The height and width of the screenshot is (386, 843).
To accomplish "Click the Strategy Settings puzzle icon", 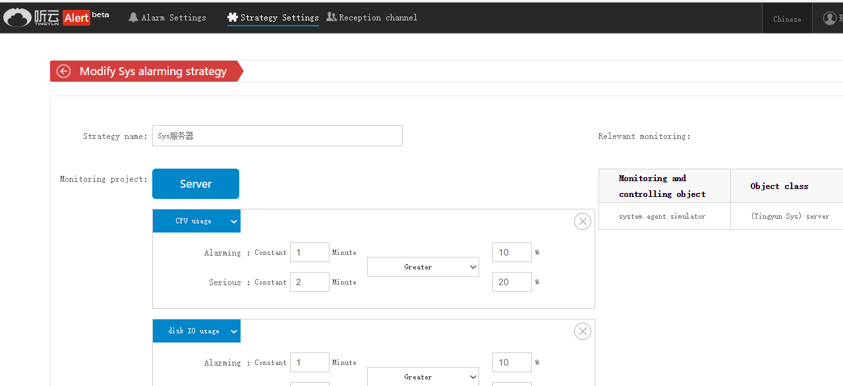I will point(233,17).
